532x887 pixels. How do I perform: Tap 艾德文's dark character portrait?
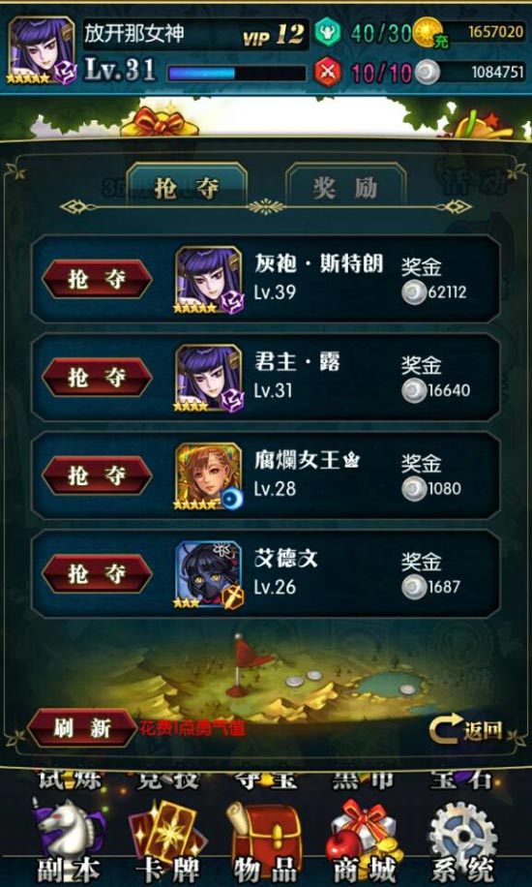209,575
